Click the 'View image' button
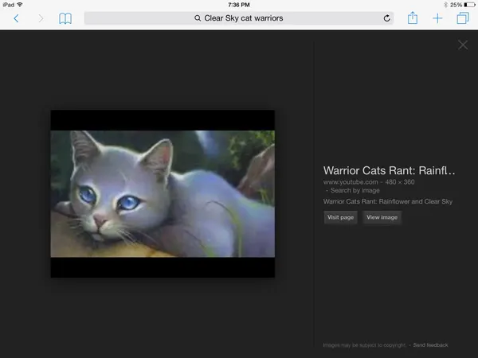Image resolution: width=478 pixels, height=358 pixels. (x=382, y=217)
